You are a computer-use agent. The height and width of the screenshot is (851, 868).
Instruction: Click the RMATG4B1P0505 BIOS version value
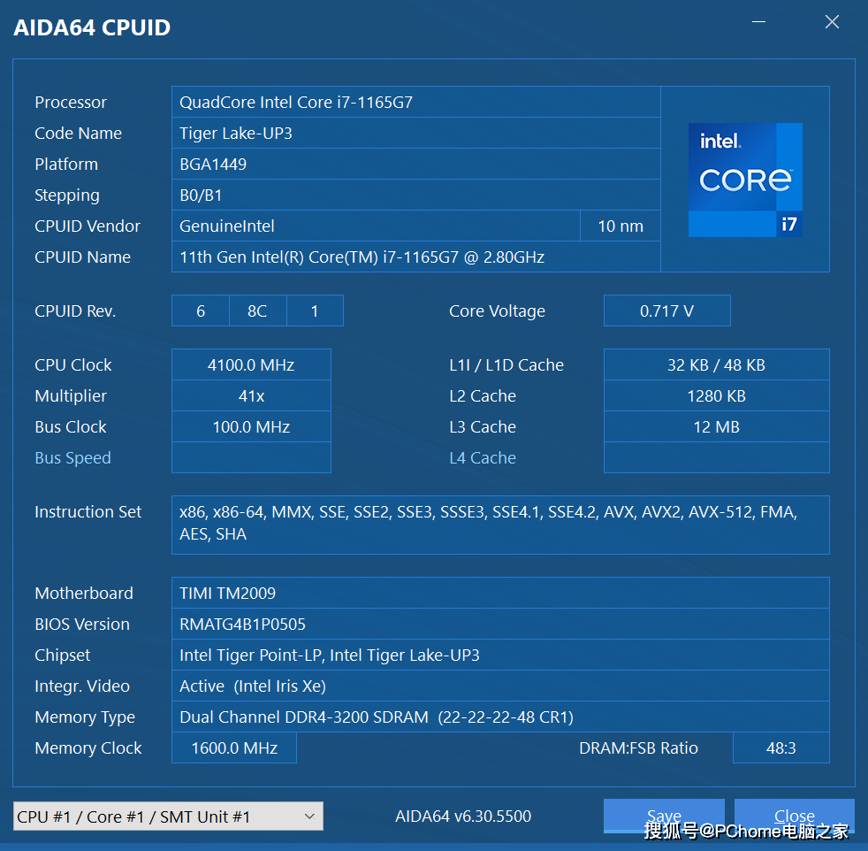click(x=500, y=624)
